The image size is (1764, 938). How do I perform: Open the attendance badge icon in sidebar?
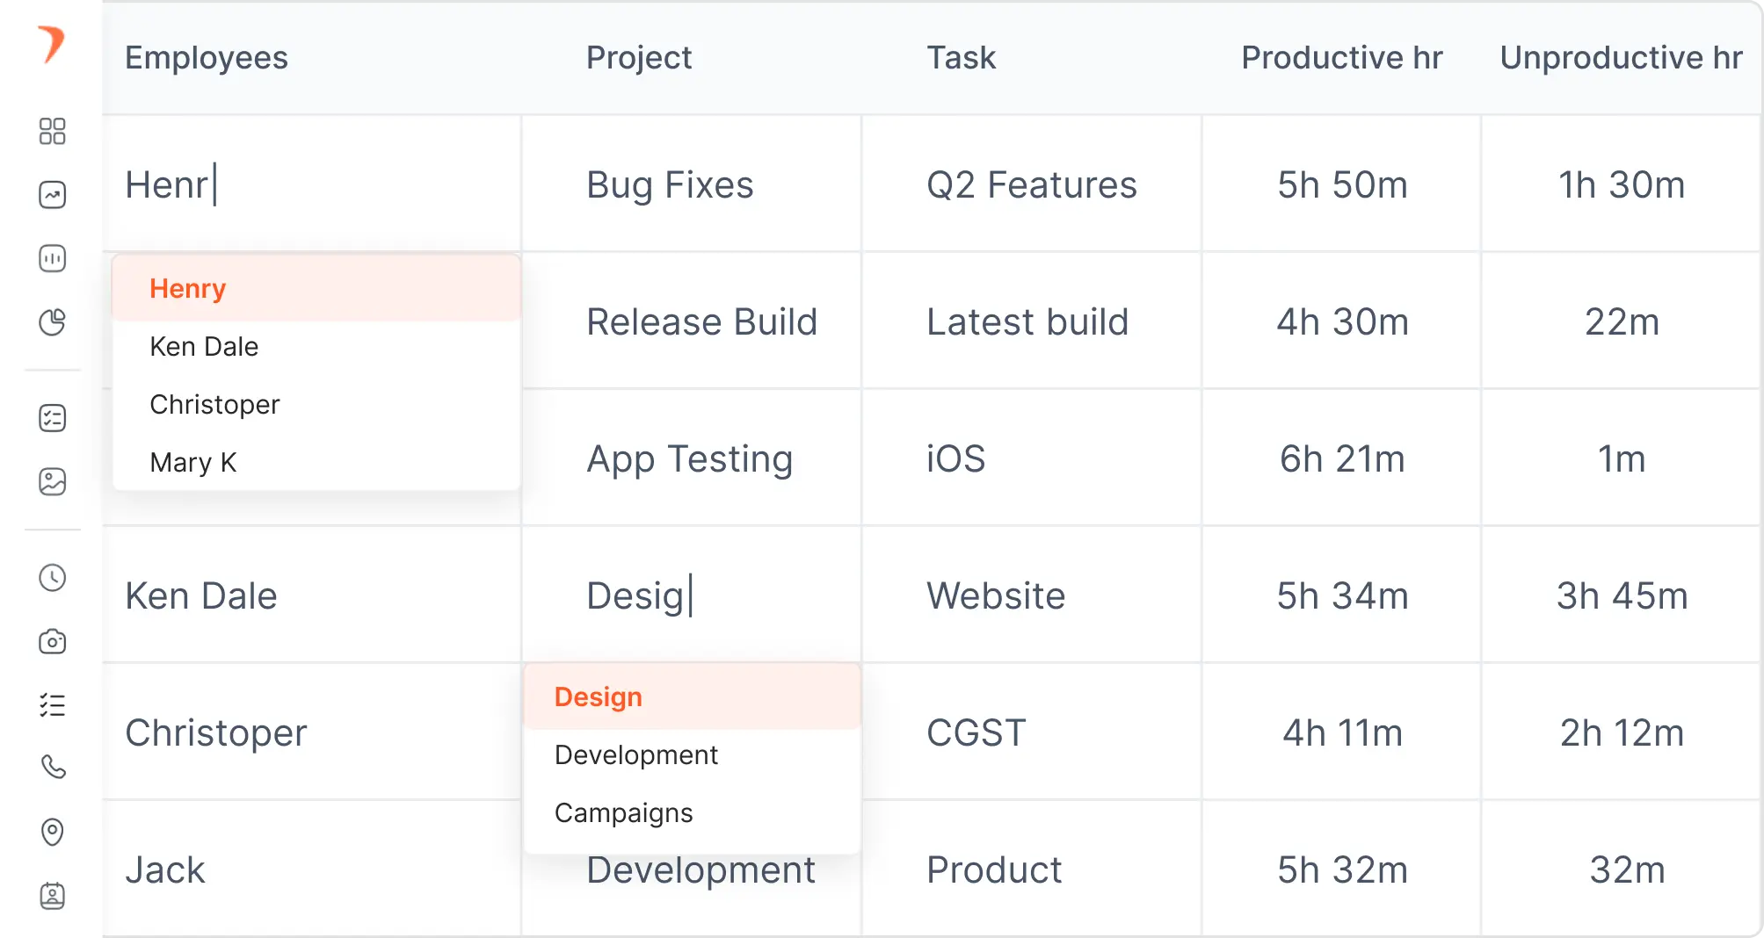pyautogui.click(x=53, y=896)
